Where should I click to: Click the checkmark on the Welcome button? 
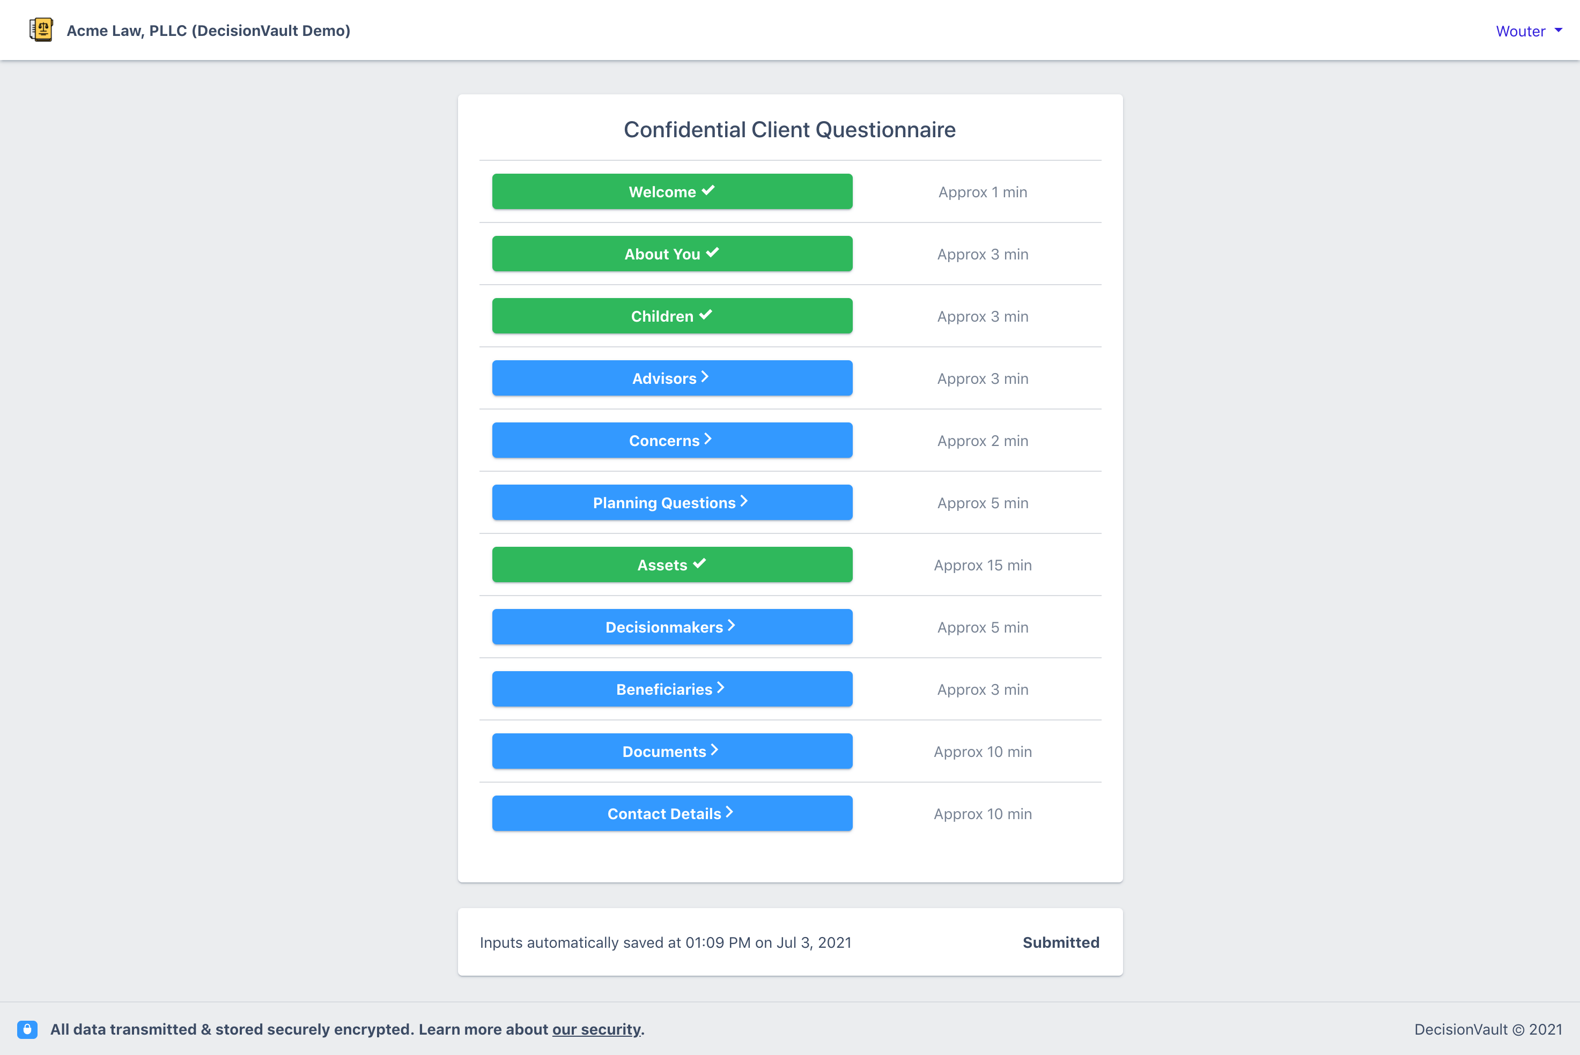708,190
